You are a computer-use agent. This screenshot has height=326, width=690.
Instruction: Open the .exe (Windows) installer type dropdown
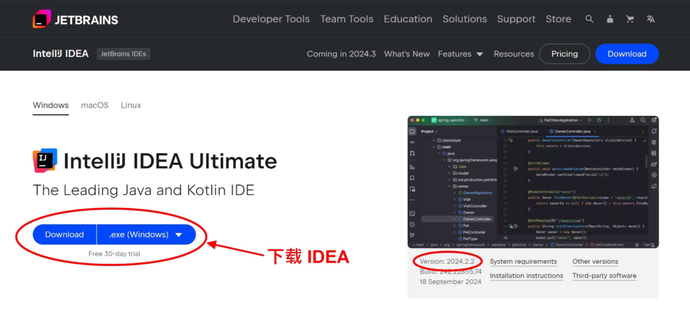[146, 234]
